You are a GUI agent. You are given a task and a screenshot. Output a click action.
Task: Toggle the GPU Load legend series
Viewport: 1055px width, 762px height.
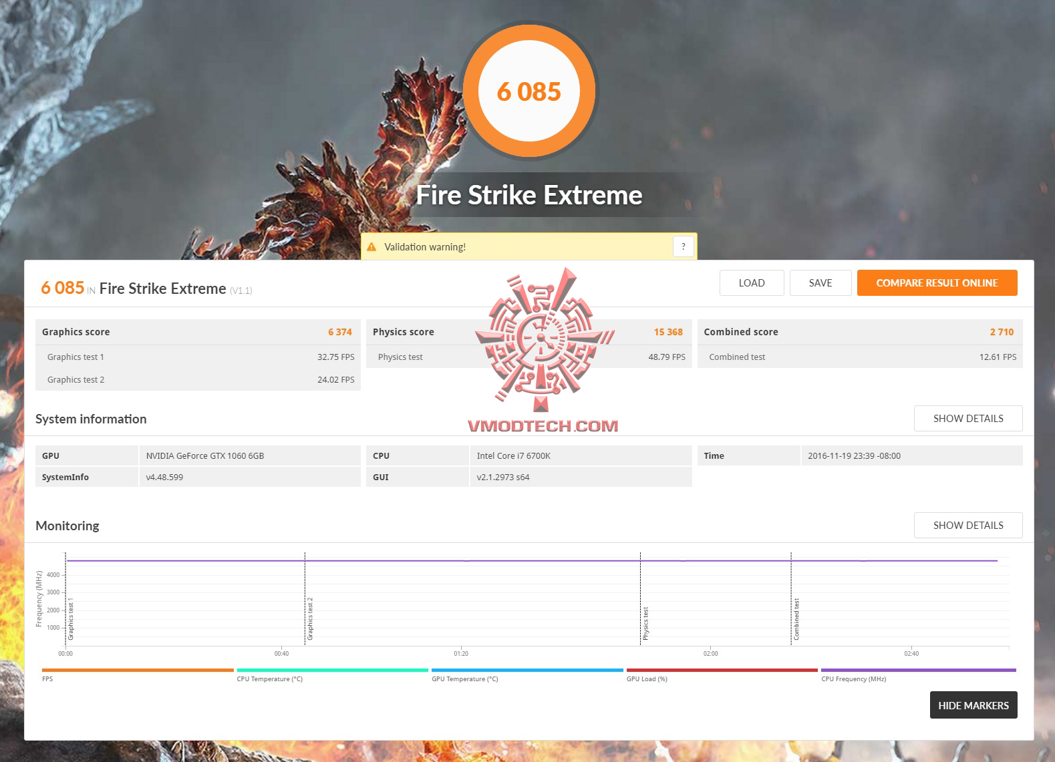pos(722,675)
